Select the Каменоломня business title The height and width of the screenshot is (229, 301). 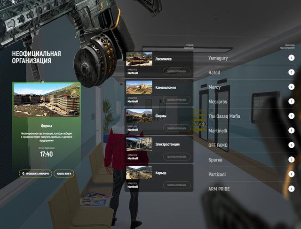point(166,87)
